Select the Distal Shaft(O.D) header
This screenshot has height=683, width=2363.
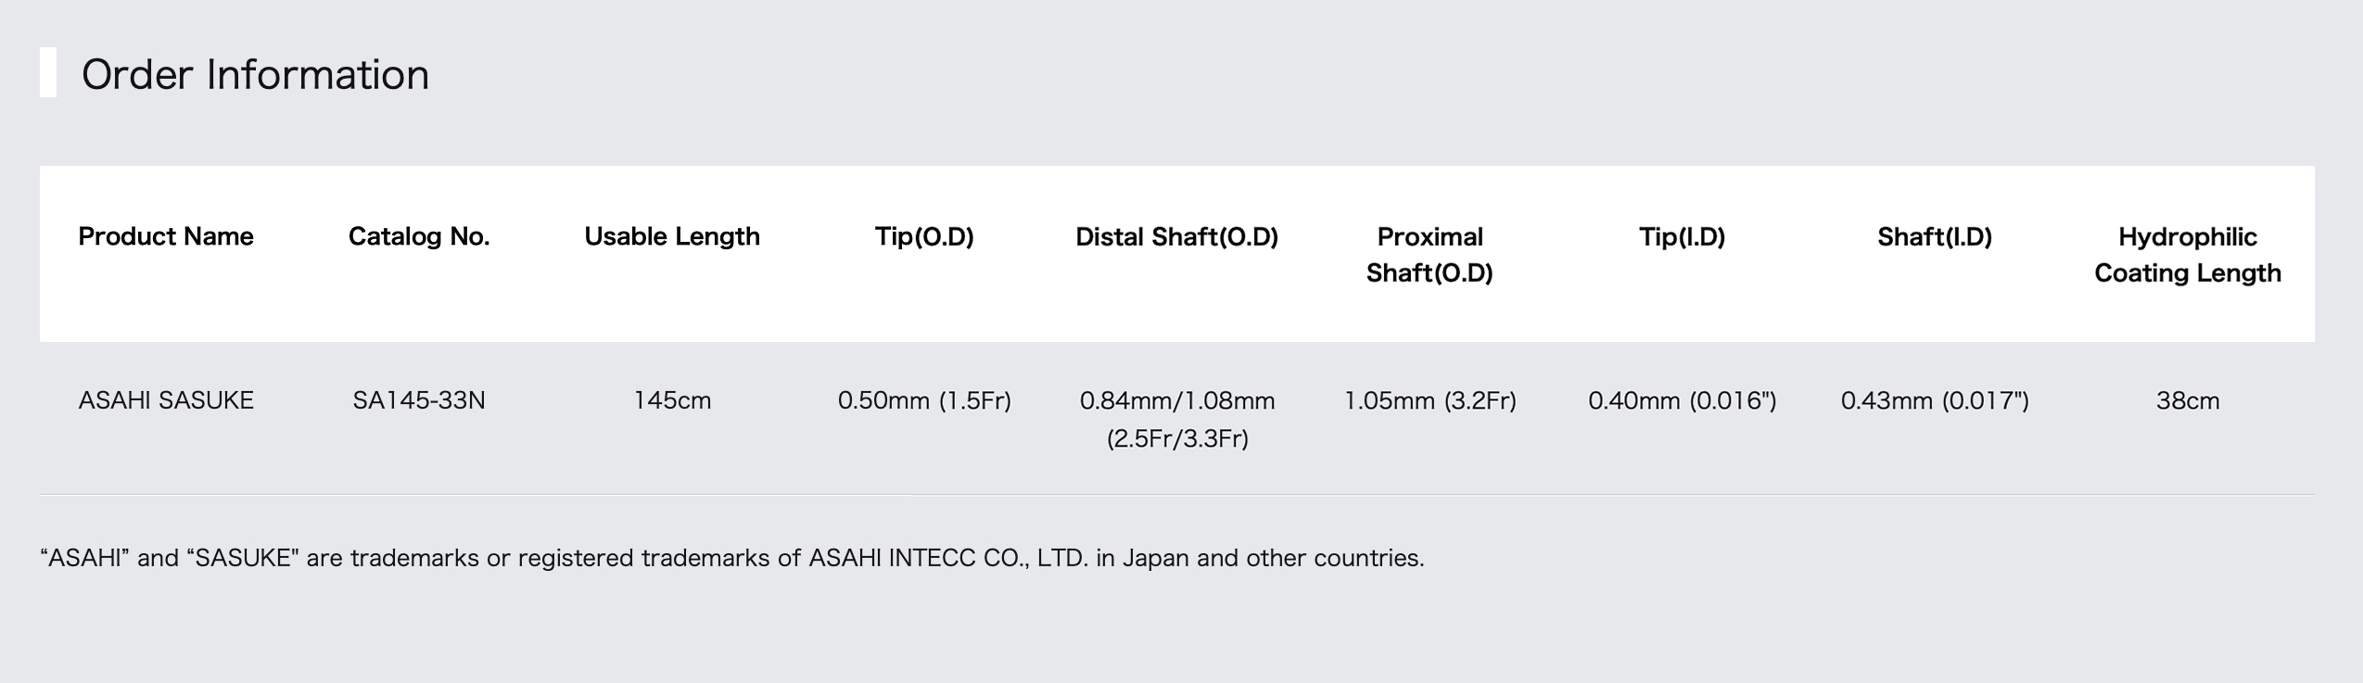pos(1177,236)
